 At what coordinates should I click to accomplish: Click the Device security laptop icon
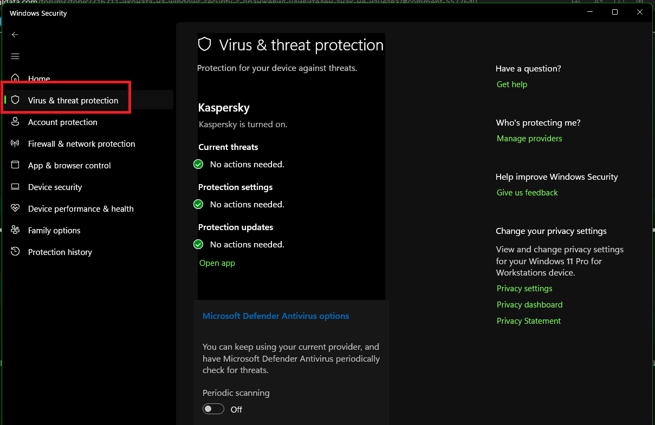pyautogui.click(x=16, y=187)
